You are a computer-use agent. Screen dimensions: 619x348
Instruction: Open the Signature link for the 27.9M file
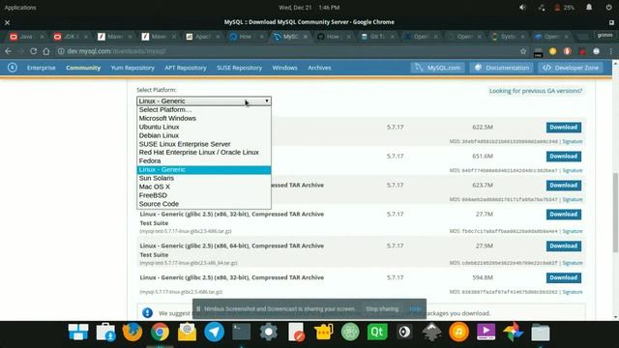coord(573,263)
